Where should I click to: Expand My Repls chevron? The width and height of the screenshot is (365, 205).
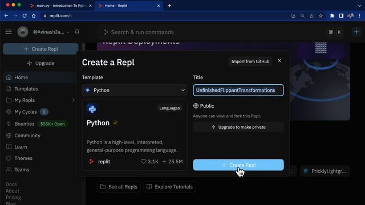tap(73, 100)
